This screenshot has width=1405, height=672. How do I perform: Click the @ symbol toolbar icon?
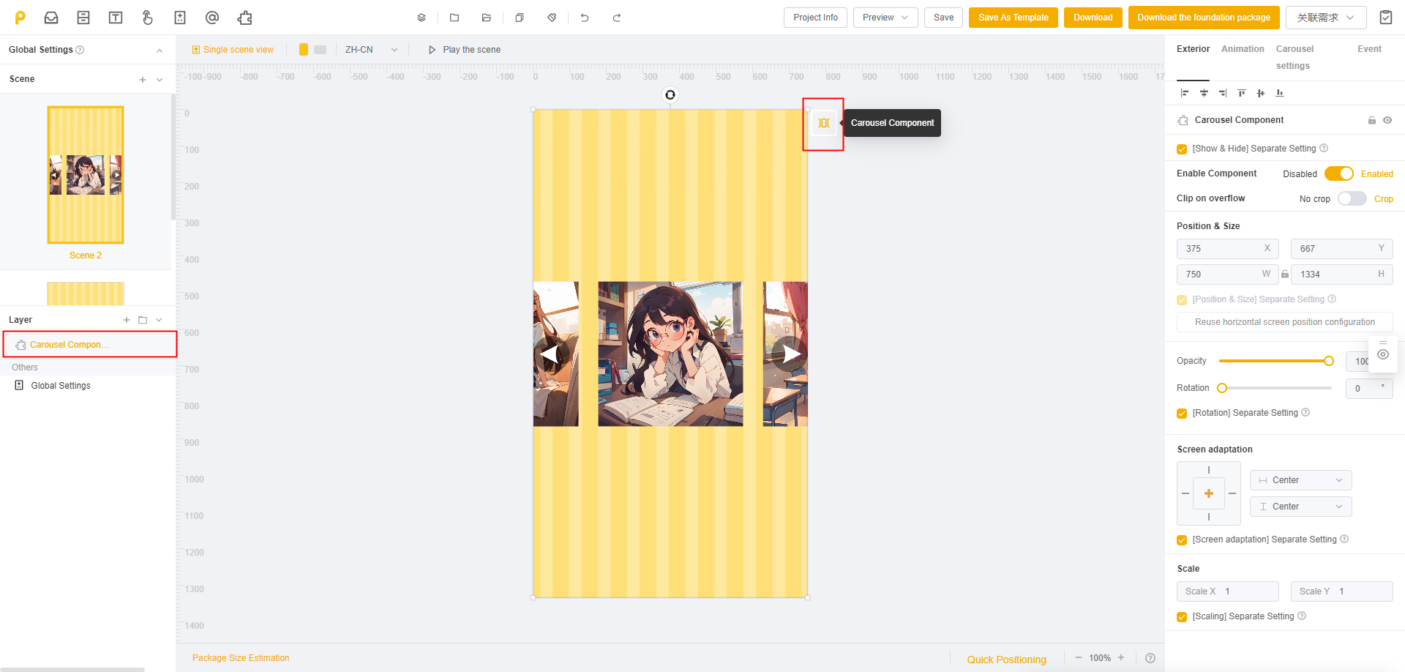[212, 18]
